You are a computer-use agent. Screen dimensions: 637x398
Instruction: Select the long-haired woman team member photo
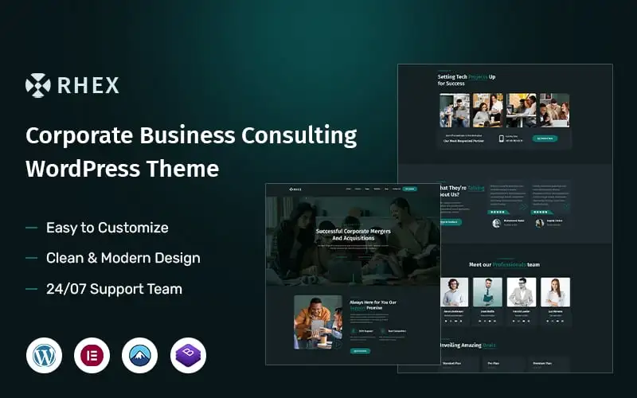point(555,292)
